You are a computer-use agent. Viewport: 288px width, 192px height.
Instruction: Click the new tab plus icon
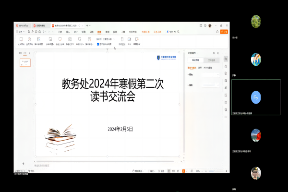point(87,25)
